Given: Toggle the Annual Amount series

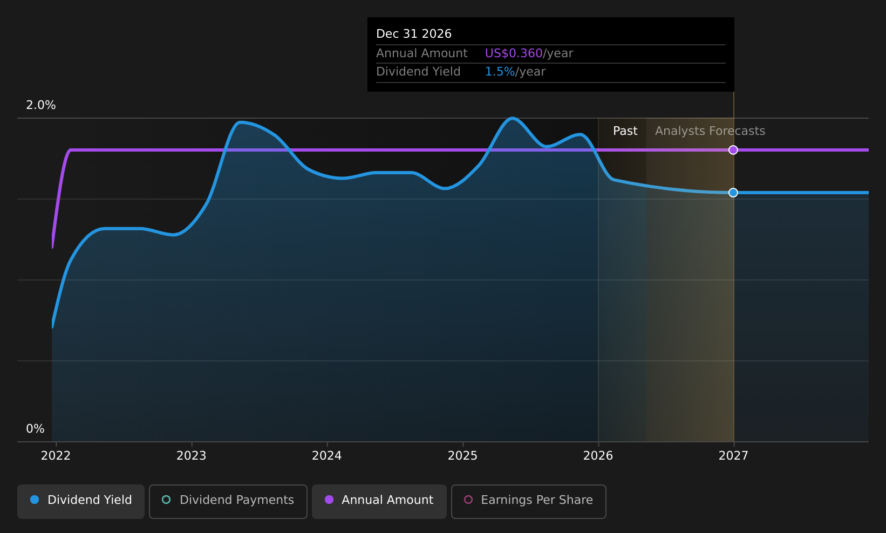Looking at the screenshot, I should (379, 501).
